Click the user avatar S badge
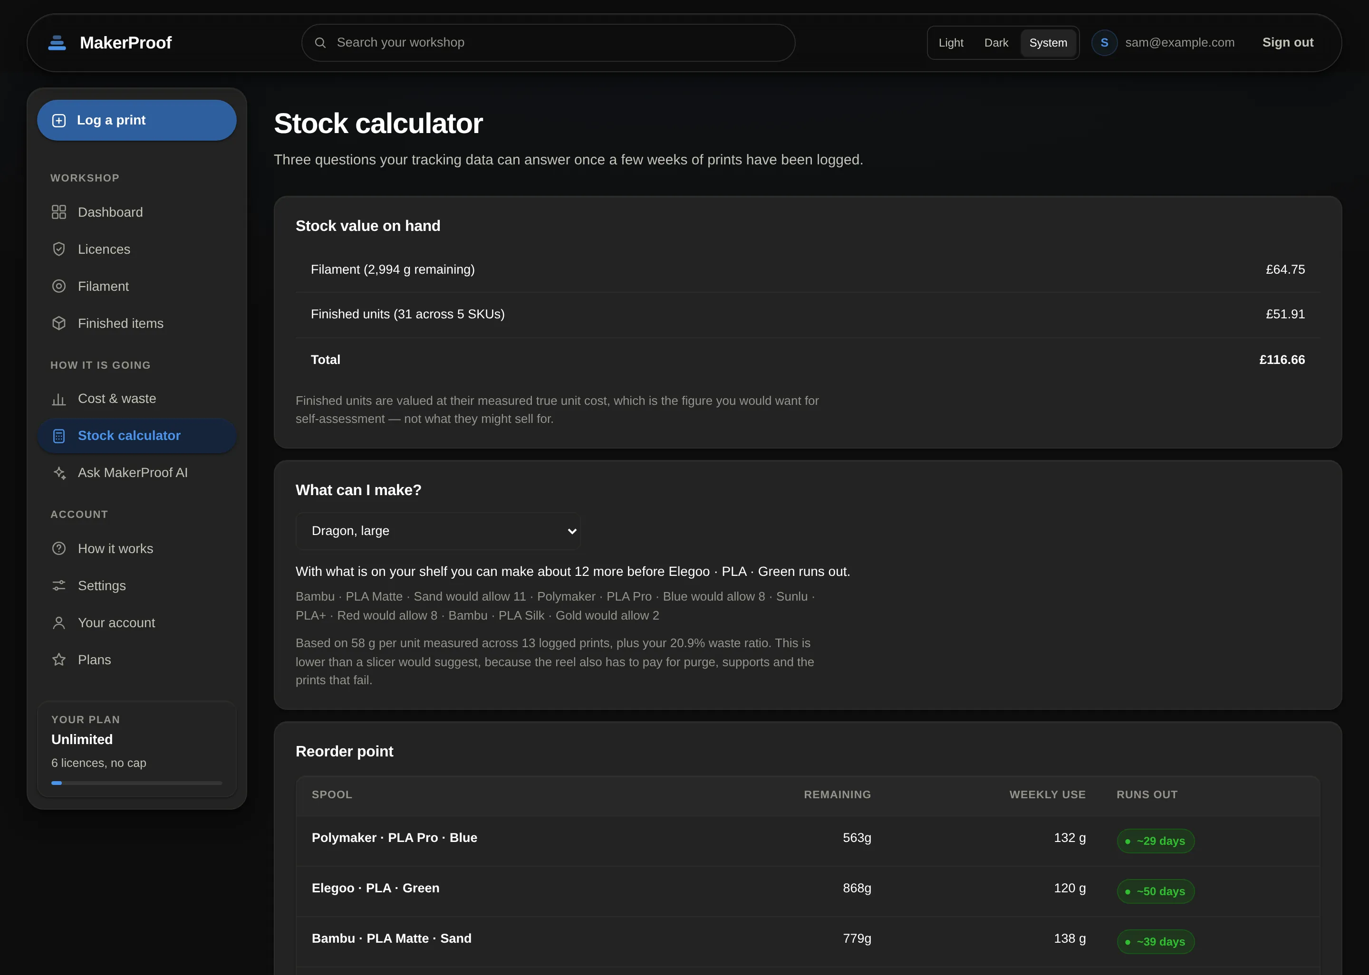The height and width of the screenshot is (975, 1369). 1104,43
